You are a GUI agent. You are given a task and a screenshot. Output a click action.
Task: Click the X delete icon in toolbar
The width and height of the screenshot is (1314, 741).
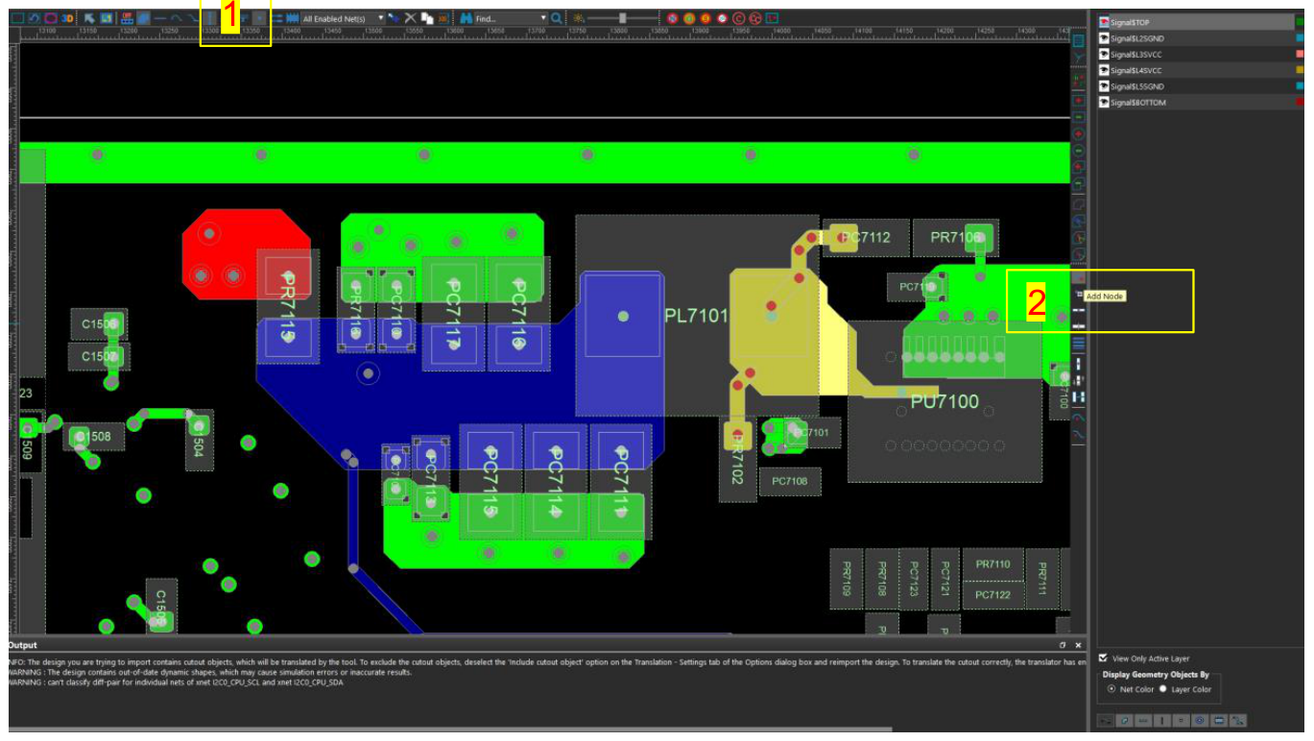pos(410,18)
